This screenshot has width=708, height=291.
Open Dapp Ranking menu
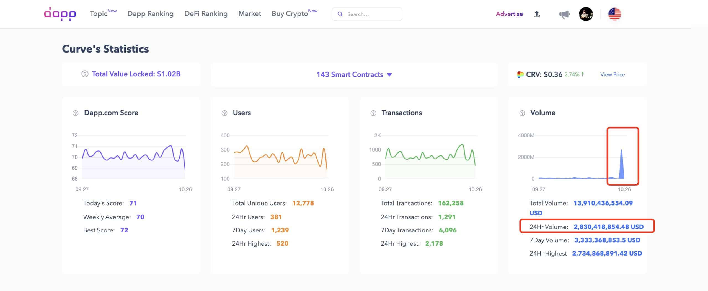150,14
